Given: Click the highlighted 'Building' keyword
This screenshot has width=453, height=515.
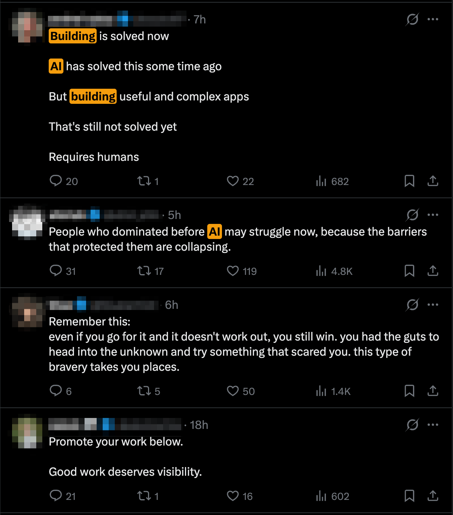Looking at the screenshot, I should pos(73,36).
